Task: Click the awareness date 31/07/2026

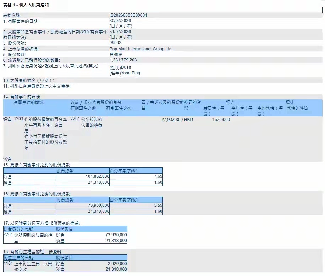Action: (x=120, y=32)
